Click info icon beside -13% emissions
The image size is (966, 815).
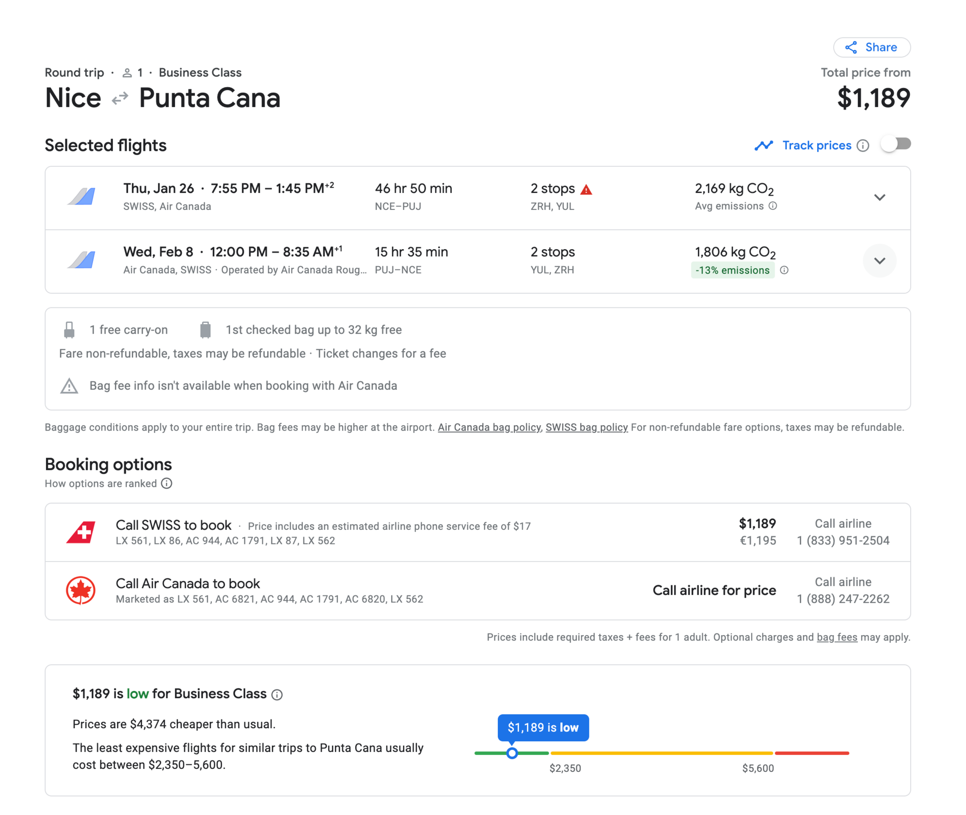pyautogui.click(x=784, y=270)
